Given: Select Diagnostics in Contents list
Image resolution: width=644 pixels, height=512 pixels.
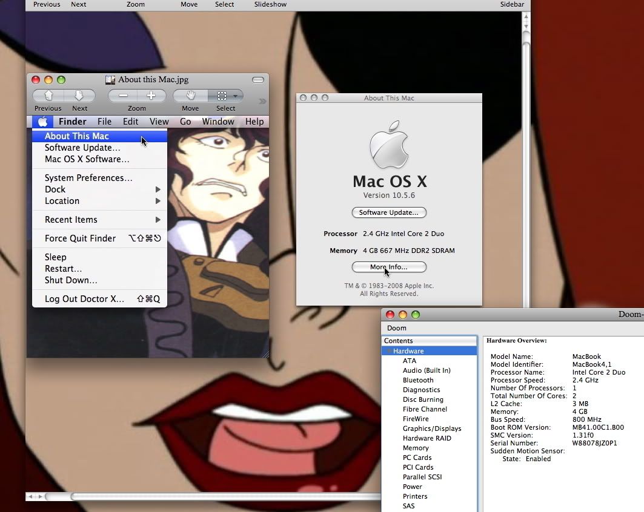Looking at the screenshot, I should pyautogui.click(x=422, y=390).
